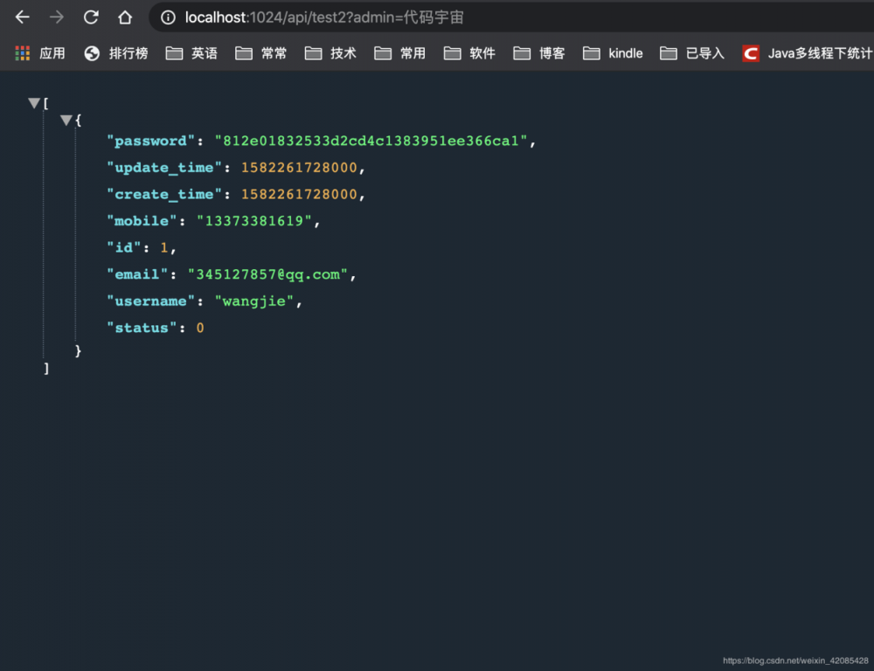Click the forward navigation arrow
Viewport: 874px width, 671px height.
coord(56,17)
